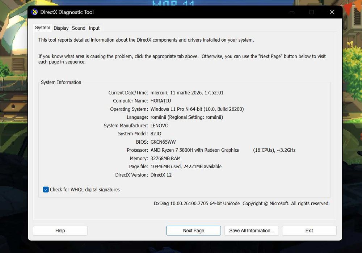The image size is (362, 253).
Task: Click the Help button
Action: [60, 231]
